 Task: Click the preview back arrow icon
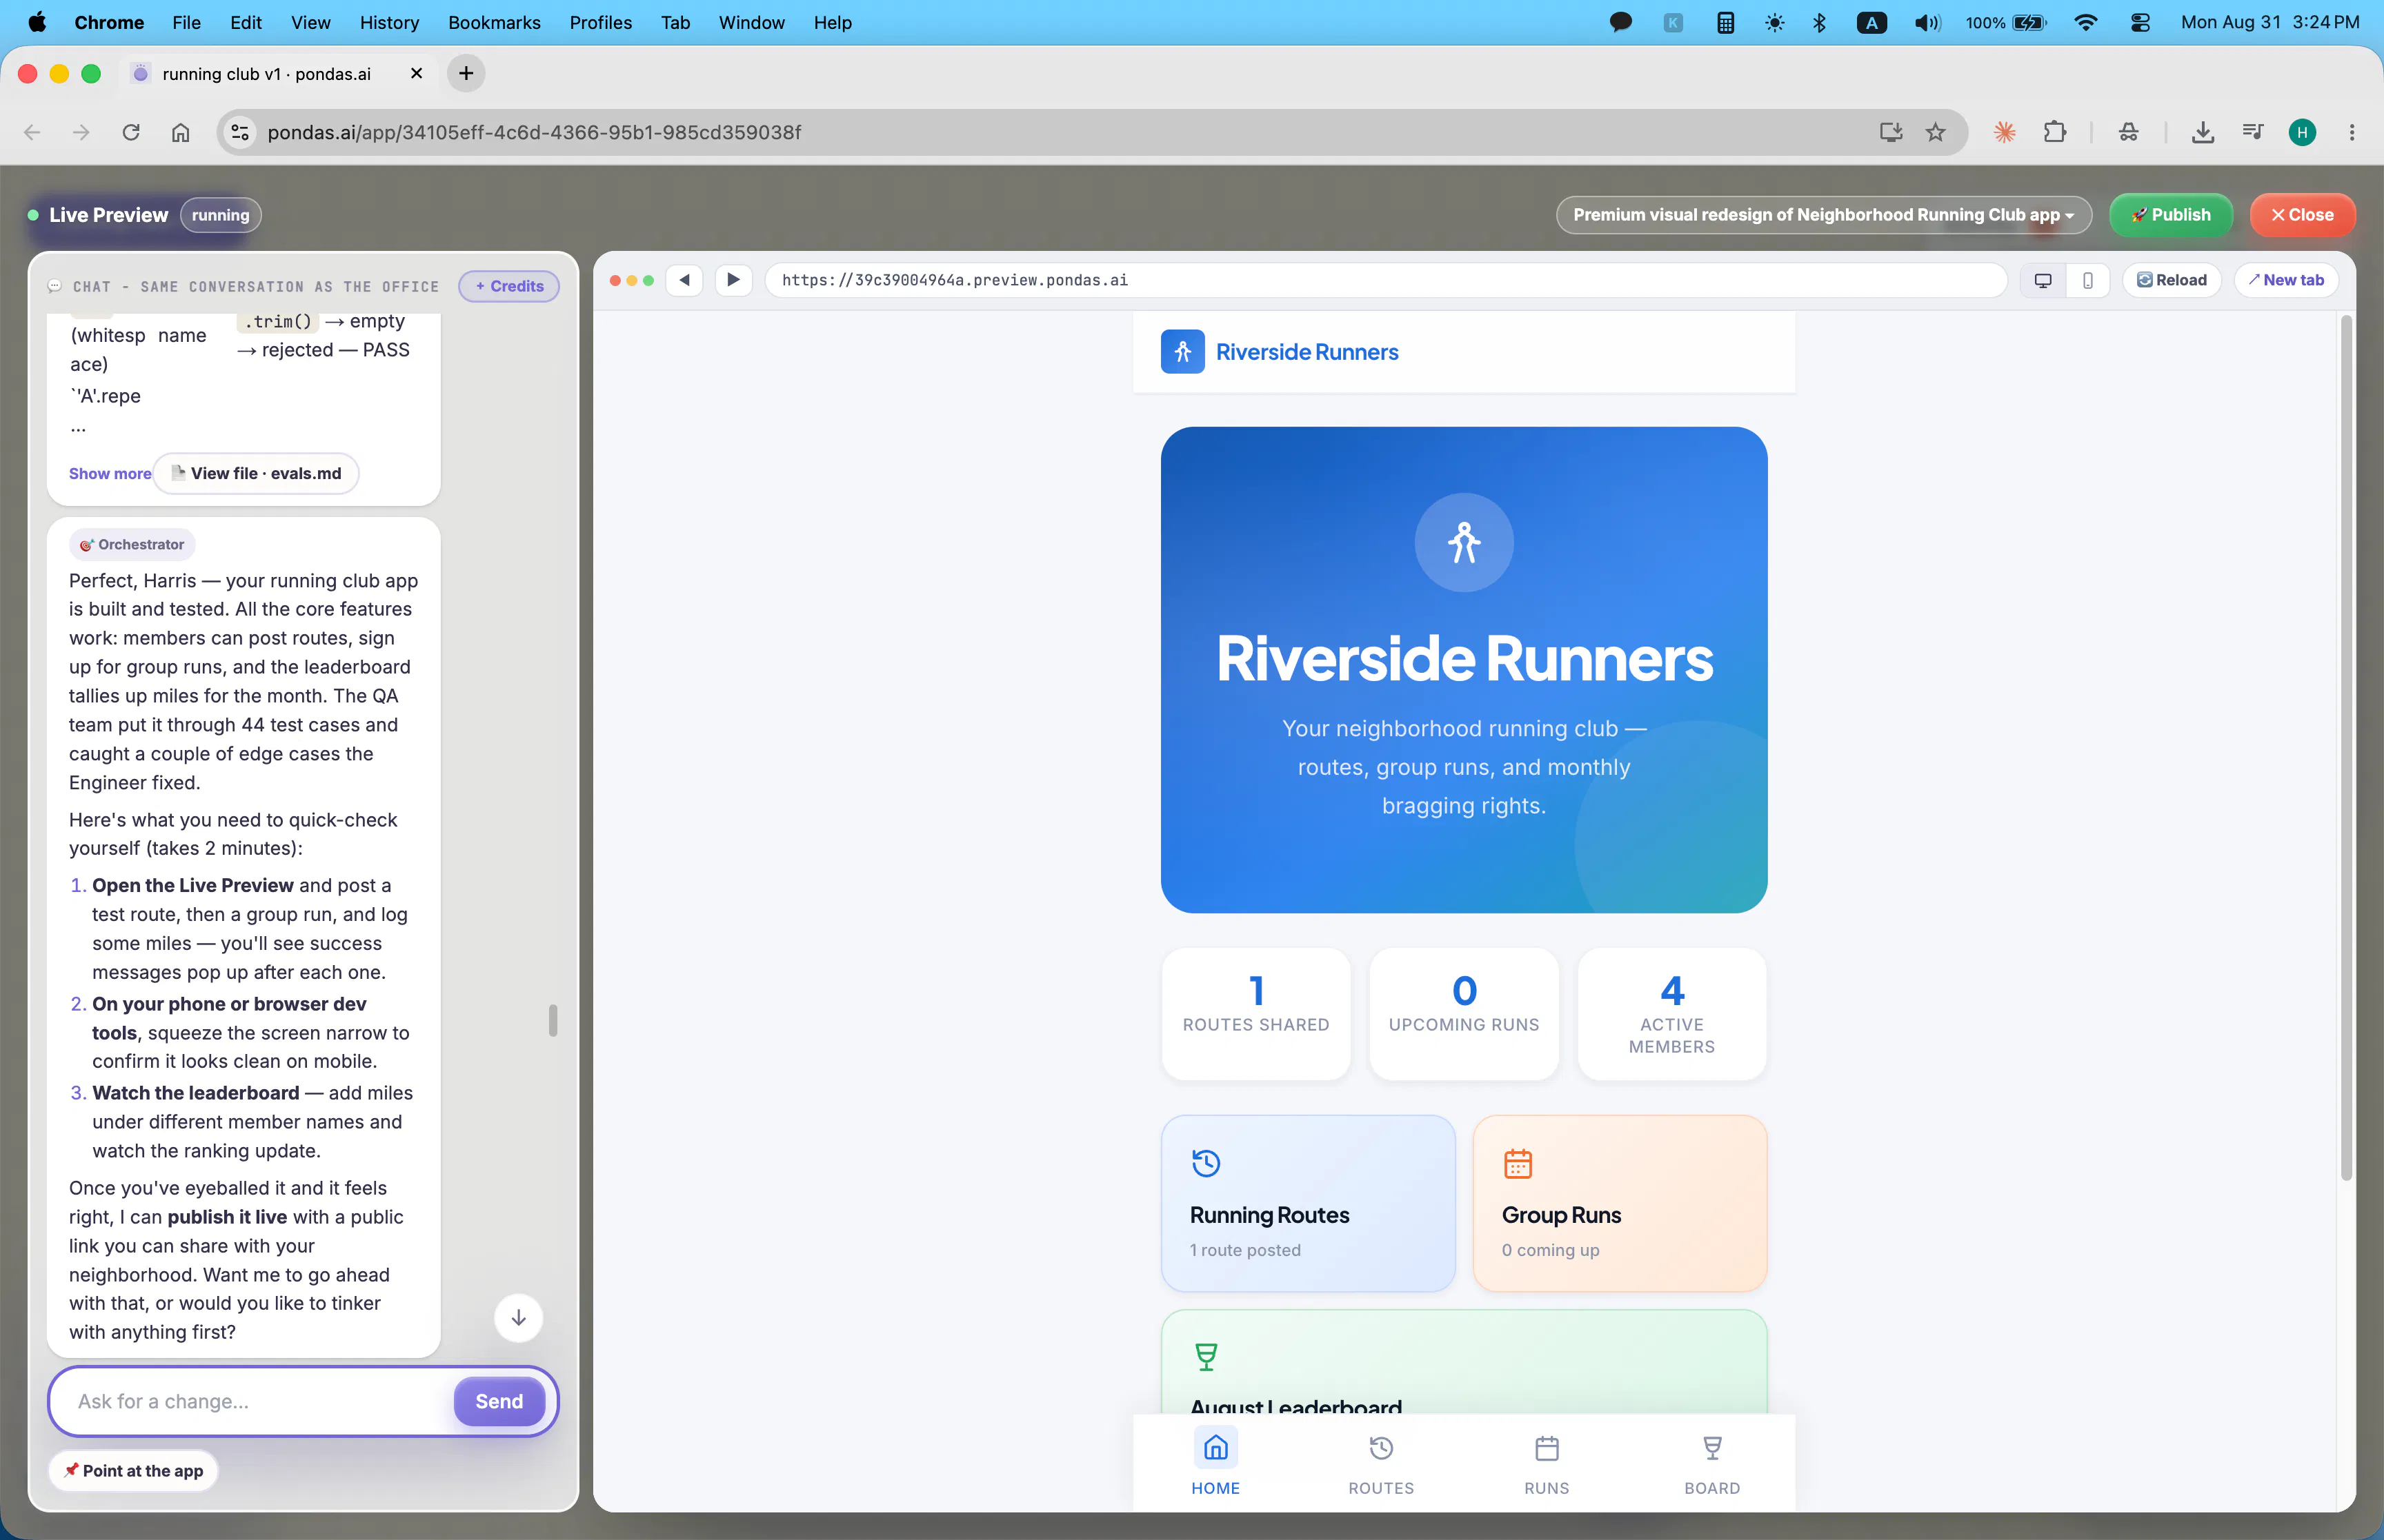684,280
